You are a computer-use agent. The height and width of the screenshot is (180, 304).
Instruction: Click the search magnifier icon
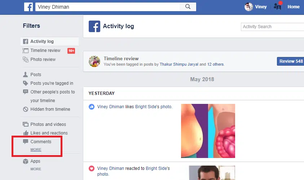tap(188, 7)
